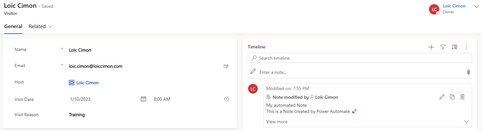Copy the automated note via copy icon
This screenshot has height=131, width=482.
tap(452, 97)
